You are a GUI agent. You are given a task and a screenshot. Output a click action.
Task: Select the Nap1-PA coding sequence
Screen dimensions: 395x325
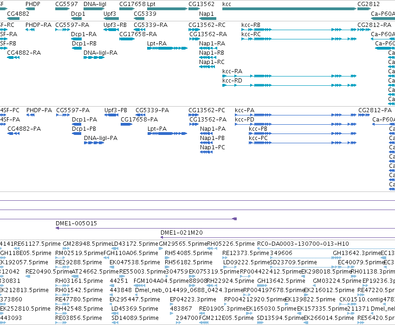206,134
